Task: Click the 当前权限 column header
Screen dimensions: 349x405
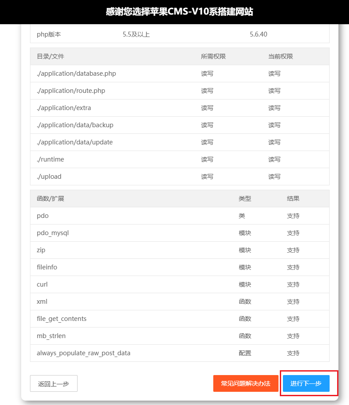Action: pyautogui.click(x=281, y=56)
